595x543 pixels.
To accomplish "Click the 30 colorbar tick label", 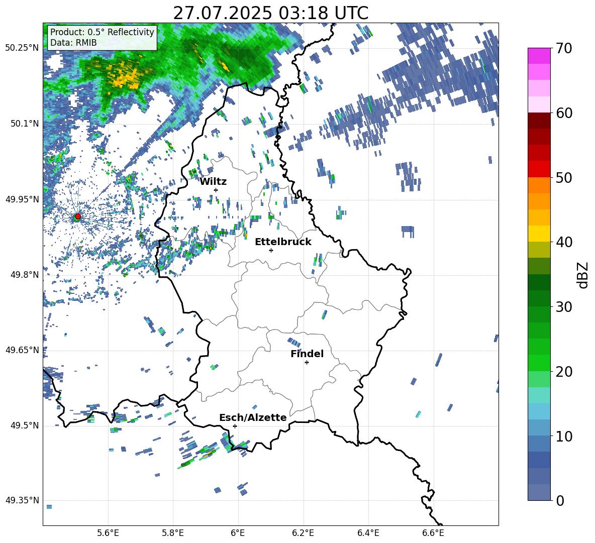I will [x=564, y=307].
